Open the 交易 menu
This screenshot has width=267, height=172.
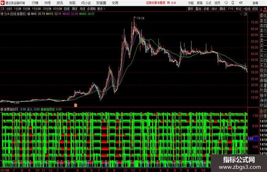coord(115,3)
